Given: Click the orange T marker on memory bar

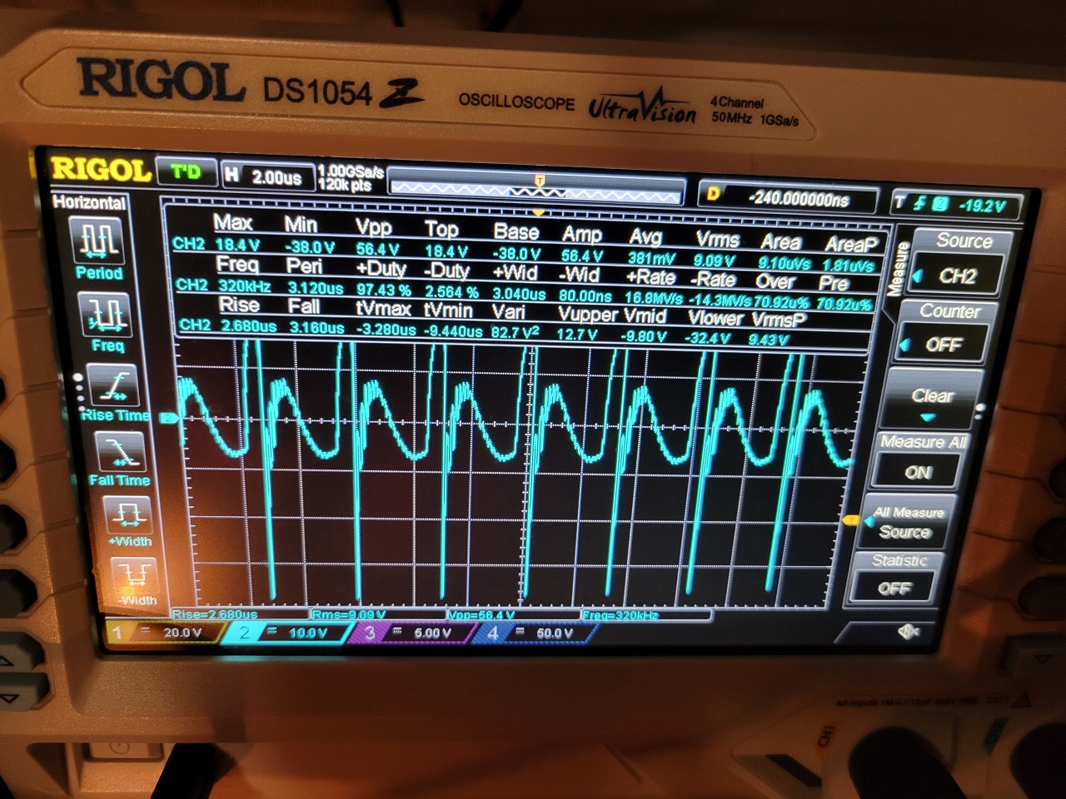Looking at the screenshot, I should [539, 181].
